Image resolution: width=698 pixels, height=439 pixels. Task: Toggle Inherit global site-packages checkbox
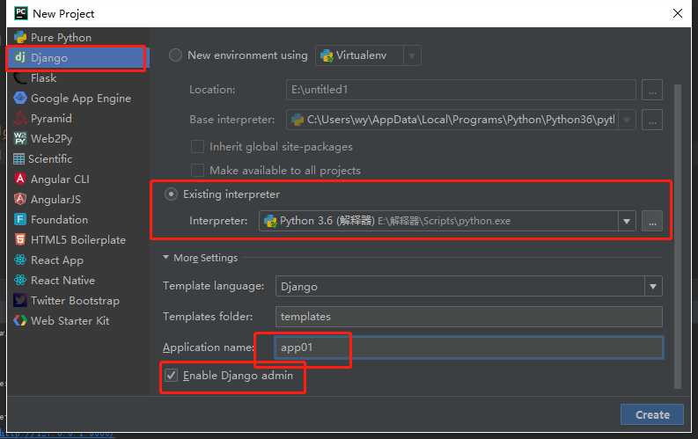(x=197, y=146)
